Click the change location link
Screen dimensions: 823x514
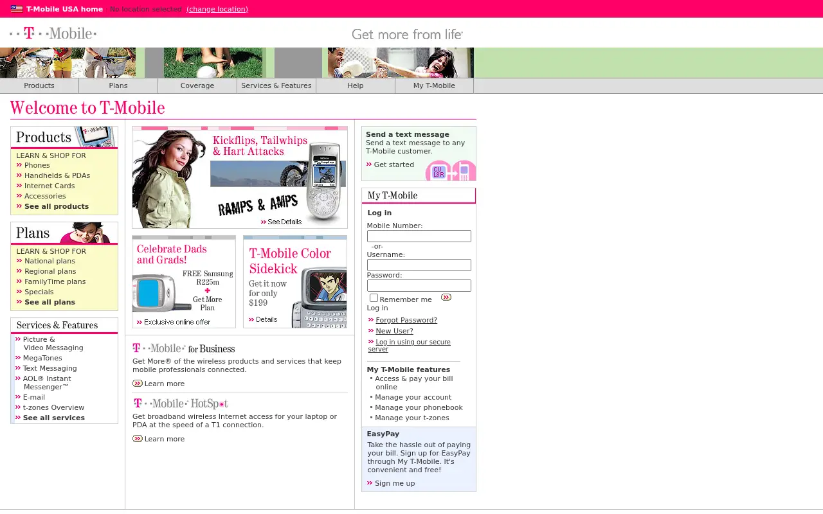click(217, 9)
